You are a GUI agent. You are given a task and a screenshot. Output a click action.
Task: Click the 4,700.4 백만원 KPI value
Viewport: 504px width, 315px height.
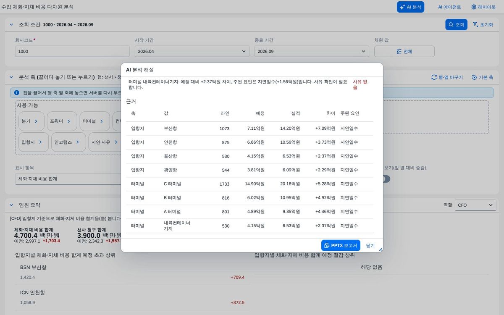37,236
